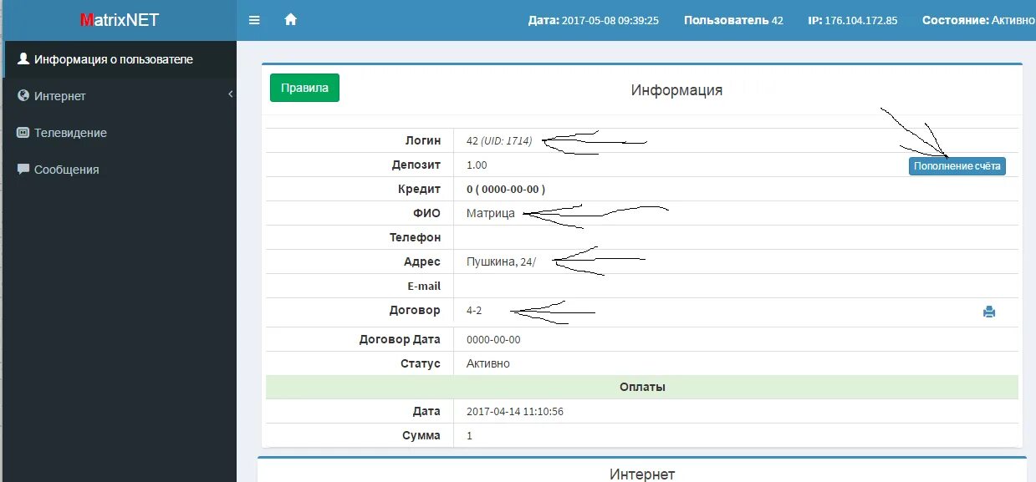The image size is (1036, 482).
Task: Expand the Интернет sidebar submenu chevron
Action: click(230, 94)
